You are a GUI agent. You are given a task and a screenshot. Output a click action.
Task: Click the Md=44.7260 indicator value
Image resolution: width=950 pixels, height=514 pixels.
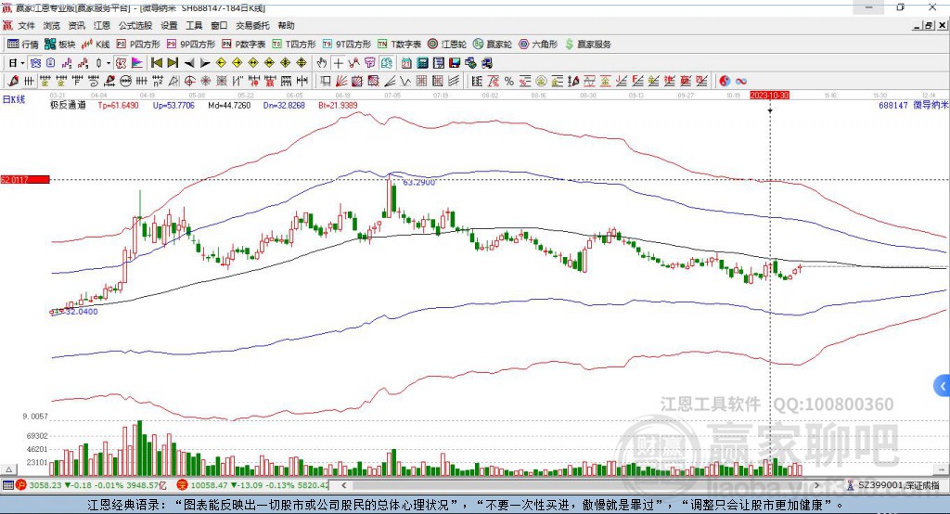coord(229,105)
